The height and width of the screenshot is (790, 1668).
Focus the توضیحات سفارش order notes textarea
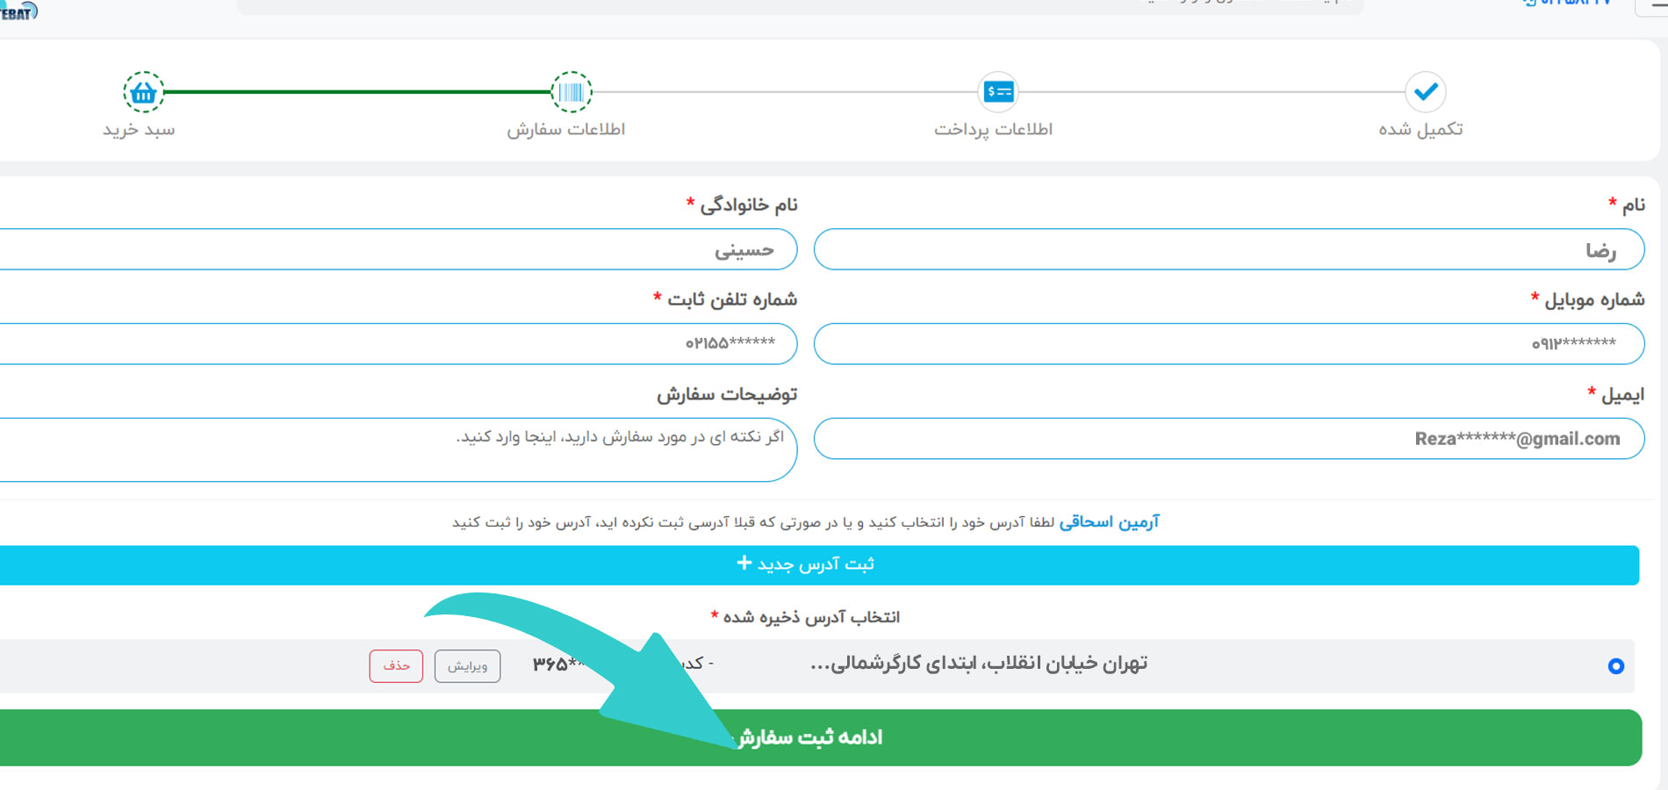398,449
